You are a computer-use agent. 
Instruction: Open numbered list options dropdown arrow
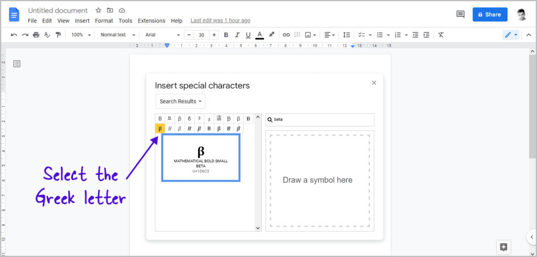(x=406, y=35)
